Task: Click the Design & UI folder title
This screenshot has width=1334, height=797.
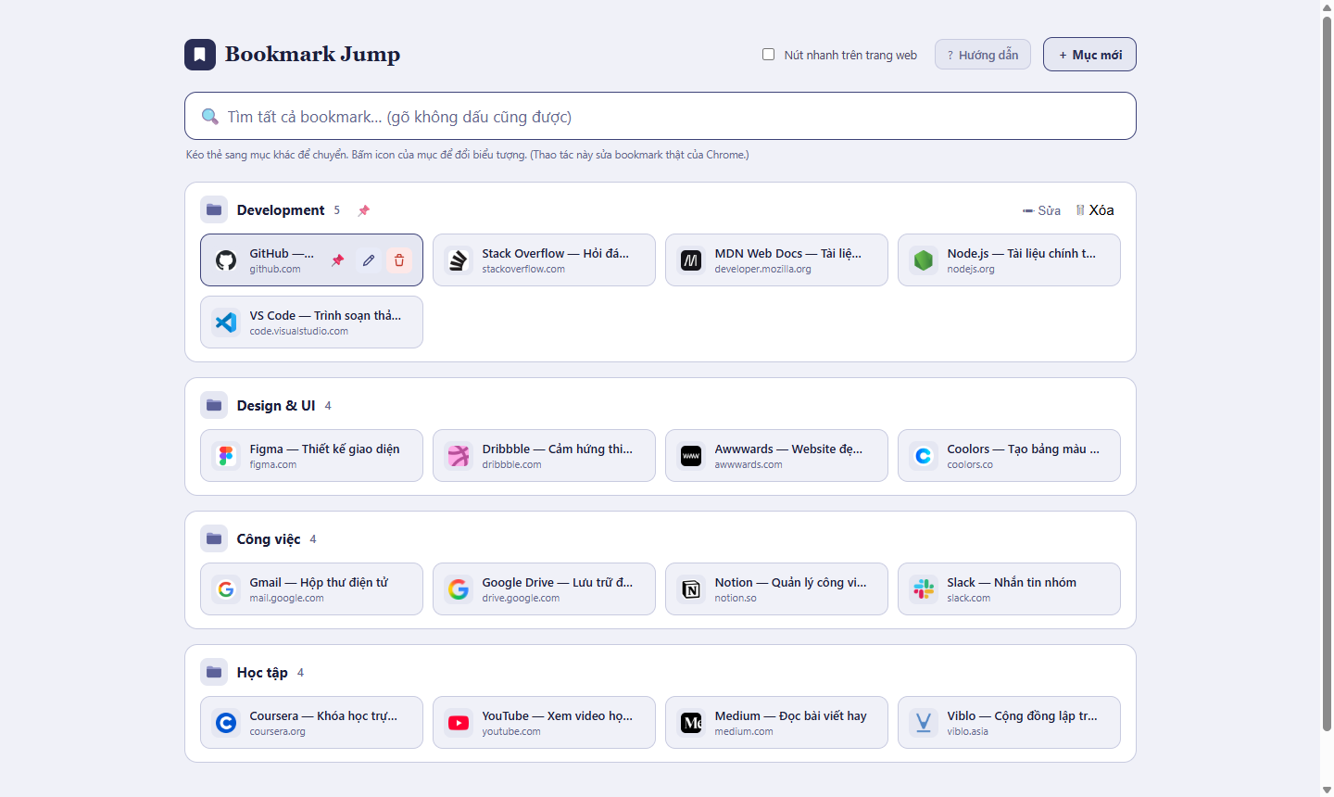Action: click(x=276, y=406)
